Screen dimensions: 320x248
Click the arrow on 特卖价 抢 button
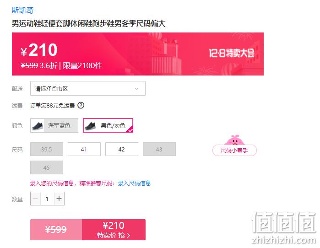pyautogui.click(x=128, y=236)
